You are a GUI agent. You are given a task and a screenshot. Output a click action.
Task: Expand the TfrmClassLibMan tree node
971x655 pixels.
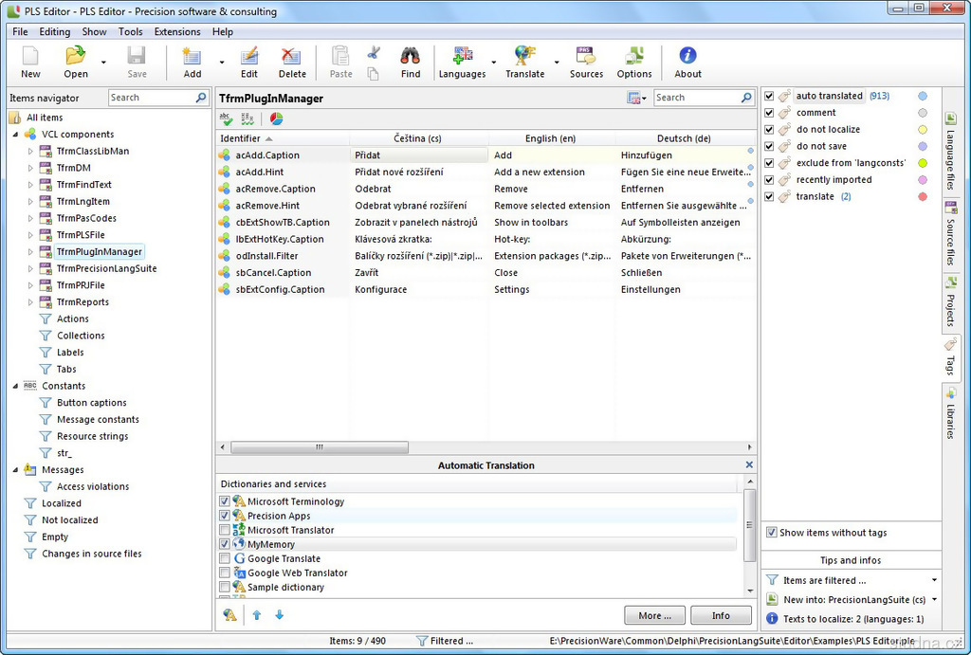point(30,152)
